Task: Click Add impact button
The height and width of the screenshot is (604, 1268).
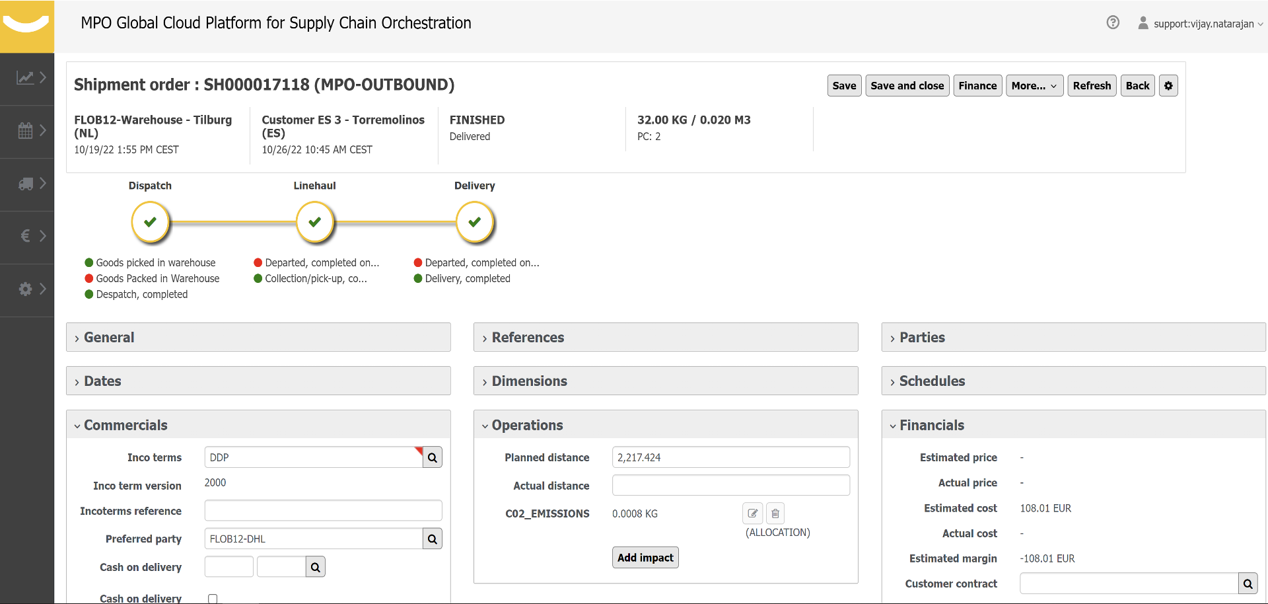Action: [x=645, y=558]
